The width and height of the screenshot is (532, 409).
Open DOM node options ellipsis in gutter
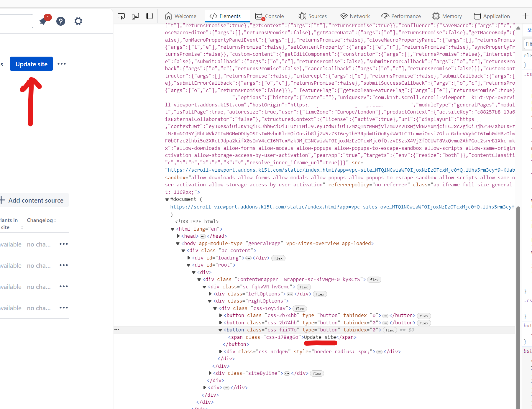click(x=117, y=330)
